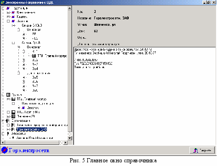Expand the Яч5 cell node
This screenshot has height=166, width=217.
point(24,77)
